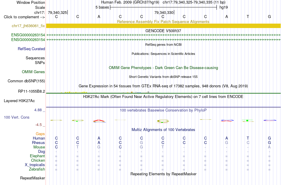
Task: Select the X_tropicalis alignment row label
Action: point(35,165)
